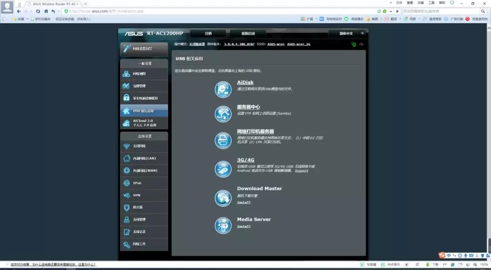Image resolution: width=491 pixels, height=270 pixels.
Task: Click the browser home icon
Action: [46, 11]
